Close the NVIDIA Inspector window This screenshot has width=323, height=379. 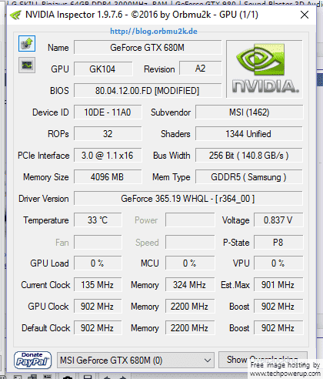click(305, 15)
